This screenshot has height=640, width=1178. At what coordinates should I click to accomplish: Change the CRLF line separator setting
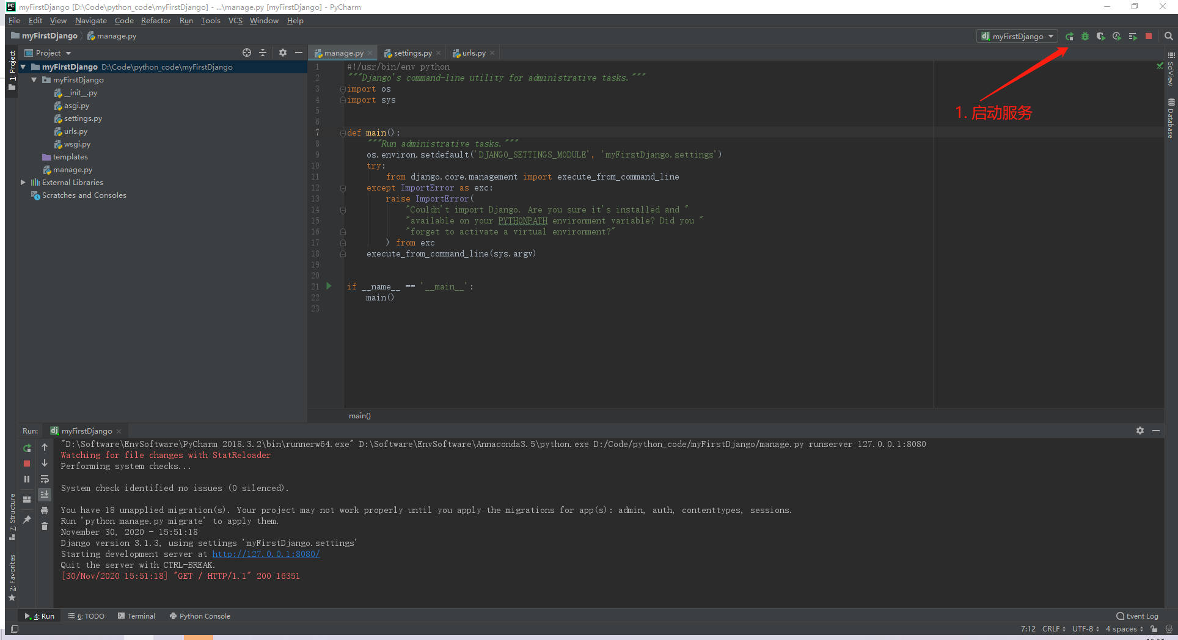click(1054, 629)
